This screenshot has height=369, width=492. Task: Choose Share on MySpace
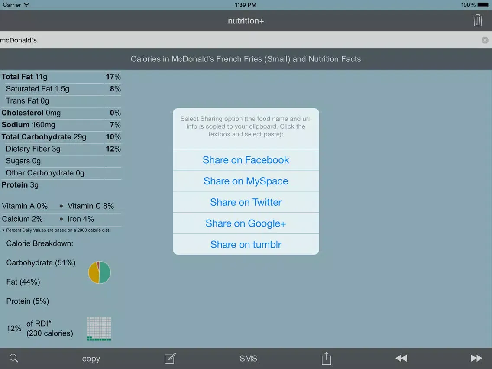click(246, 181)
